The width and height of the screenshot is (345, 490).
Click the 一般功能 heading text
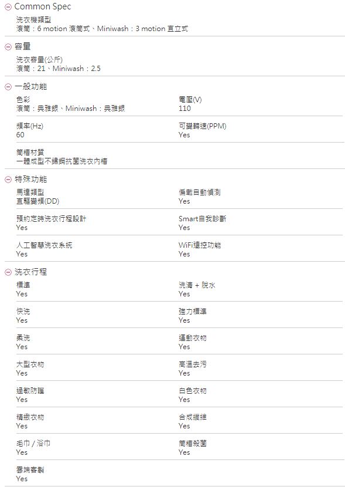[30, 87]
